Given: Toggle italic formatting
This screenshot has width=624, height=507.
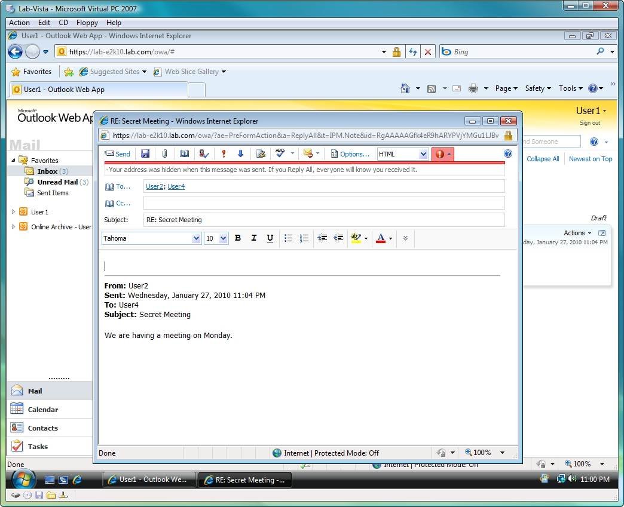Looking at the screenshot, I should tap(254, 238).
